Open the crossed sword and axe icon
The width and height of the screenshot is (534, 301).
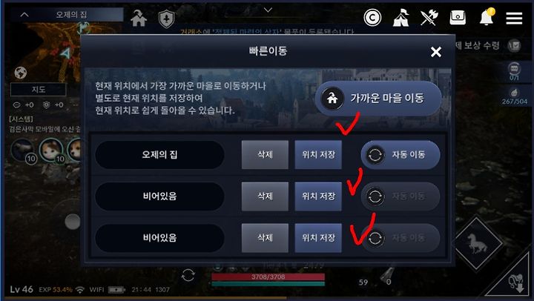429,18
